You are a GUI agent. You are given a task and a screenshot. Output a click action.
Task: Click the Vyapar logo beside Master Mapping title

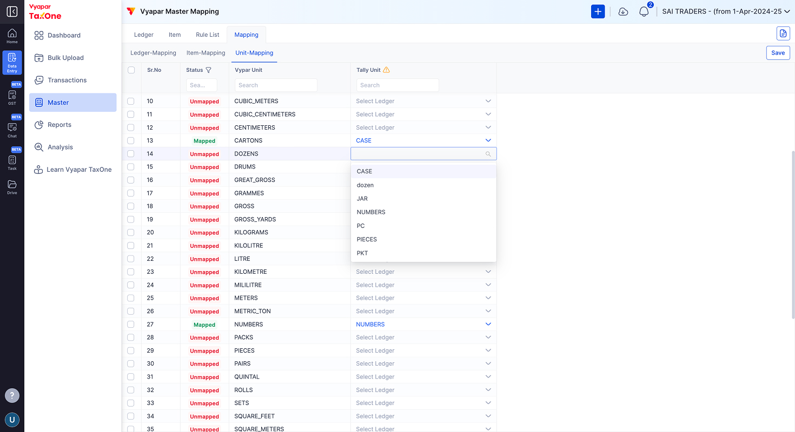click(x=131, y=11)
